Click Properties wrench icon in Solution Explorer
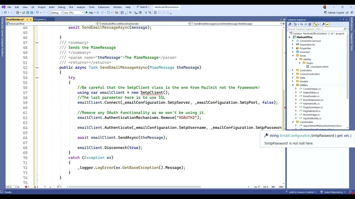 tap(323, 24)
